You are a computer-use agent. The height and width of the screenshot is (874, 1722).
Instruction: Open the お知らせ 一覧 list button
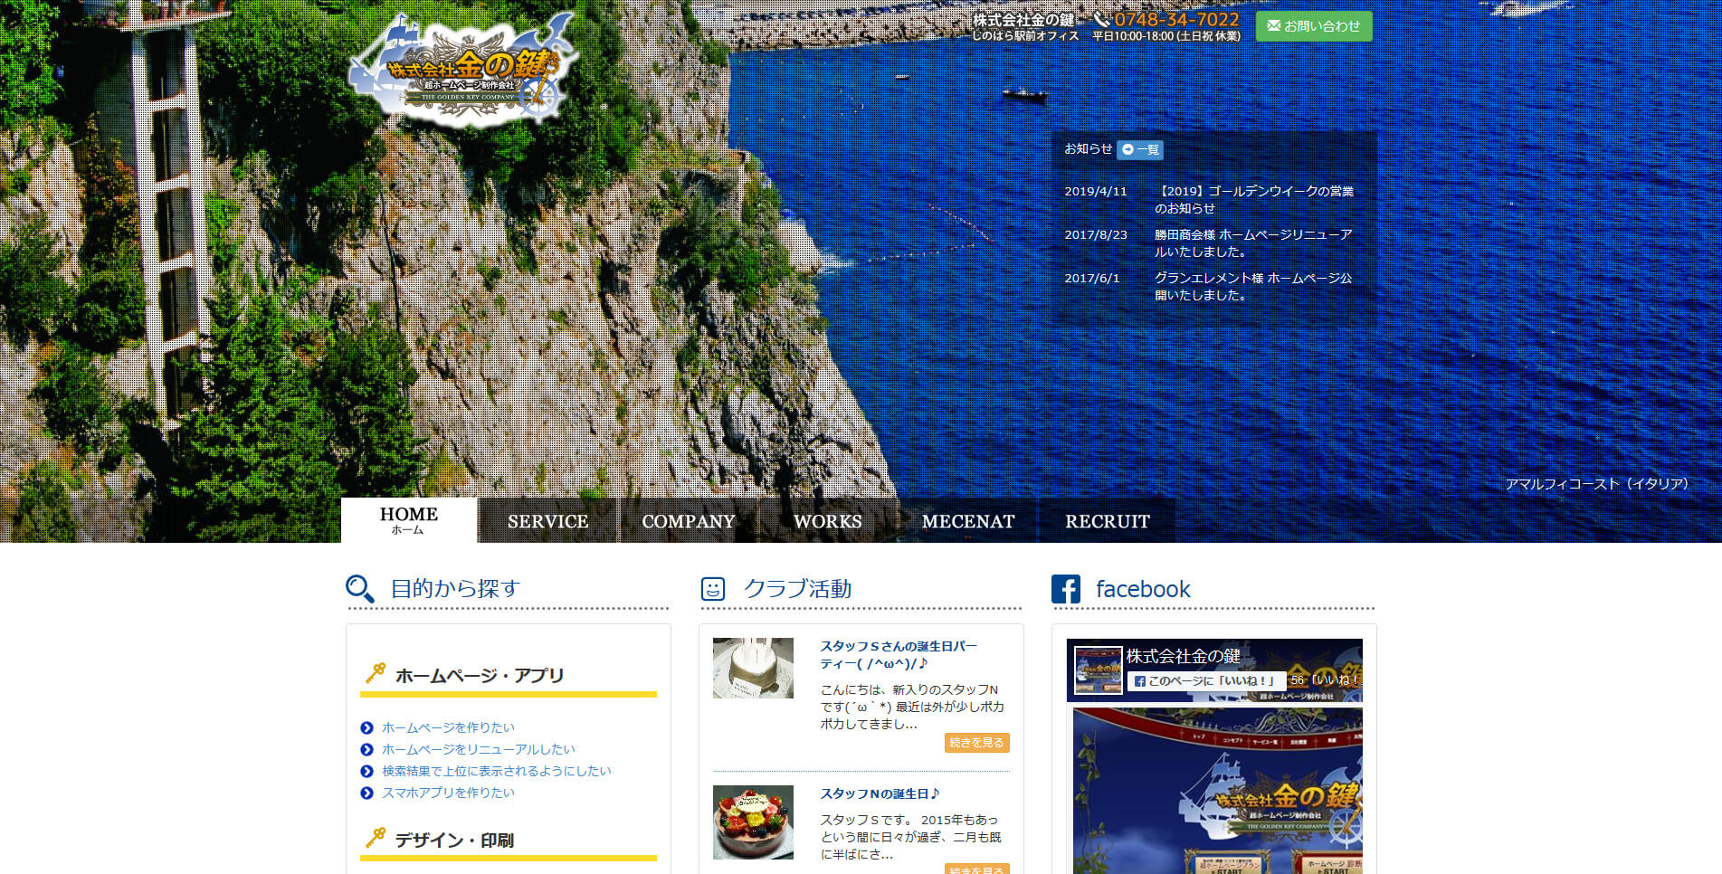(1139, 149)
